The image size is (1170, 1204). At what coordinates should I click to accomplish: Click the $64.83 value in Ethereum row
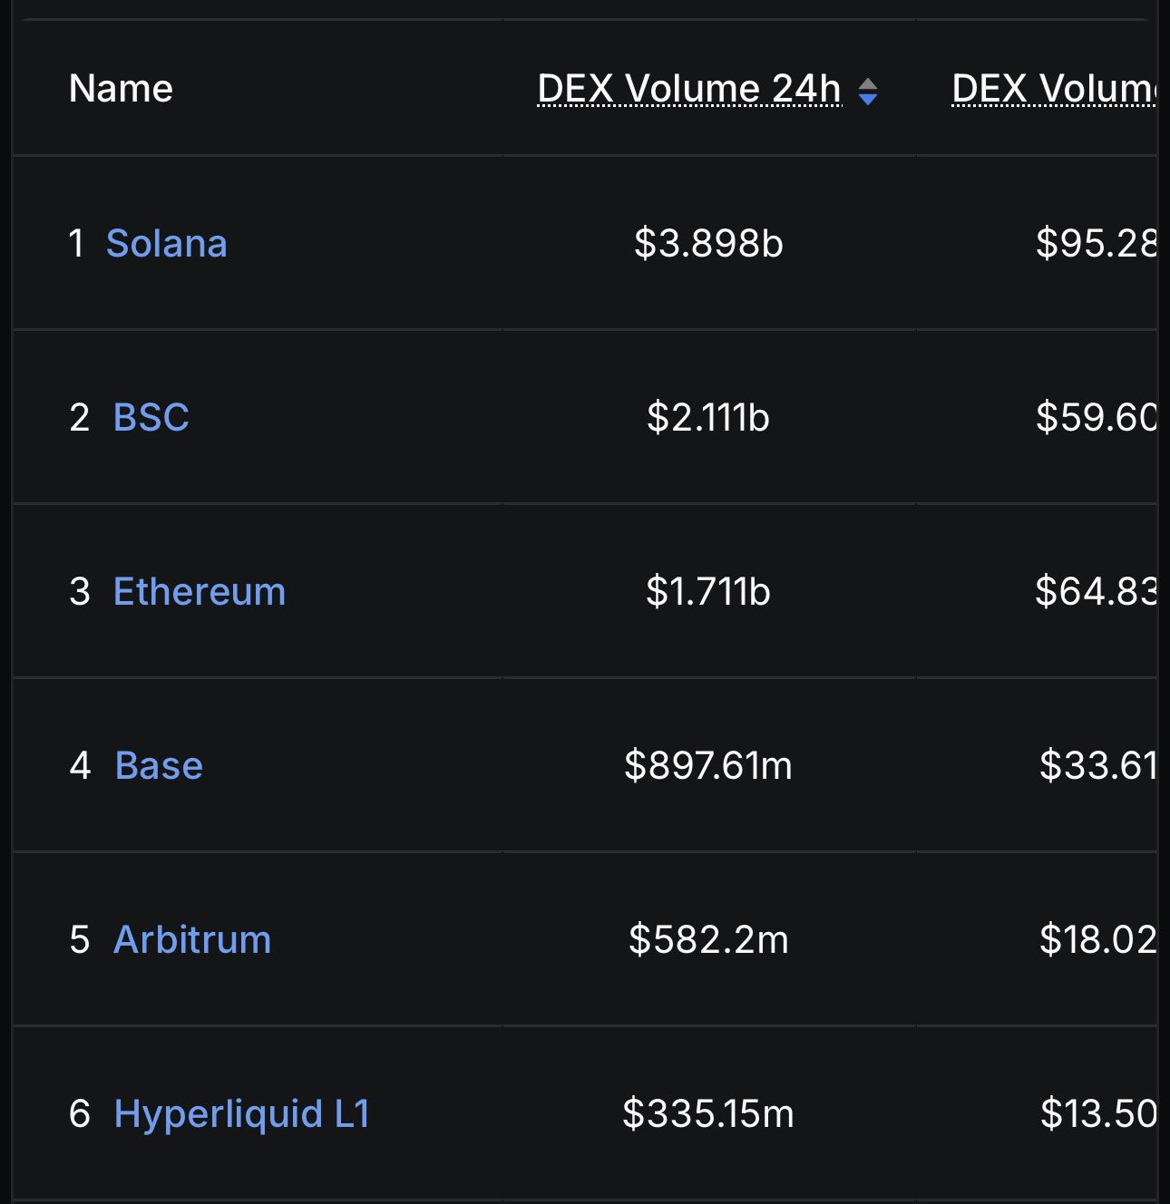pyautogui.click(x=1096, y=591)
